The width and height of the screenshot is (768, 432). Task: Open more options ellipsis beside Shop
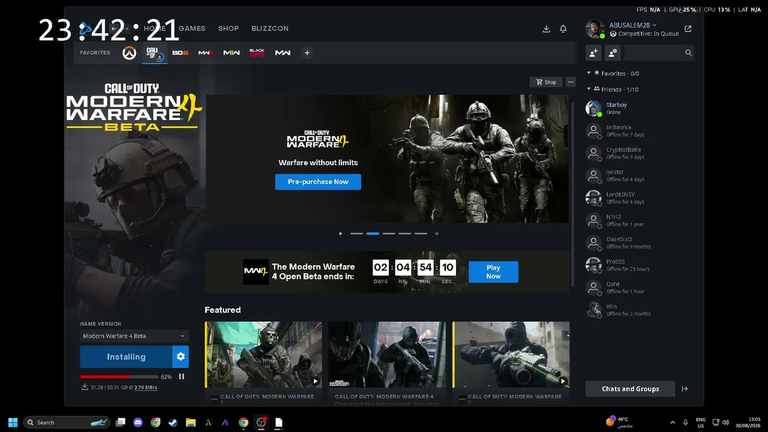click(x=571, y=82)
